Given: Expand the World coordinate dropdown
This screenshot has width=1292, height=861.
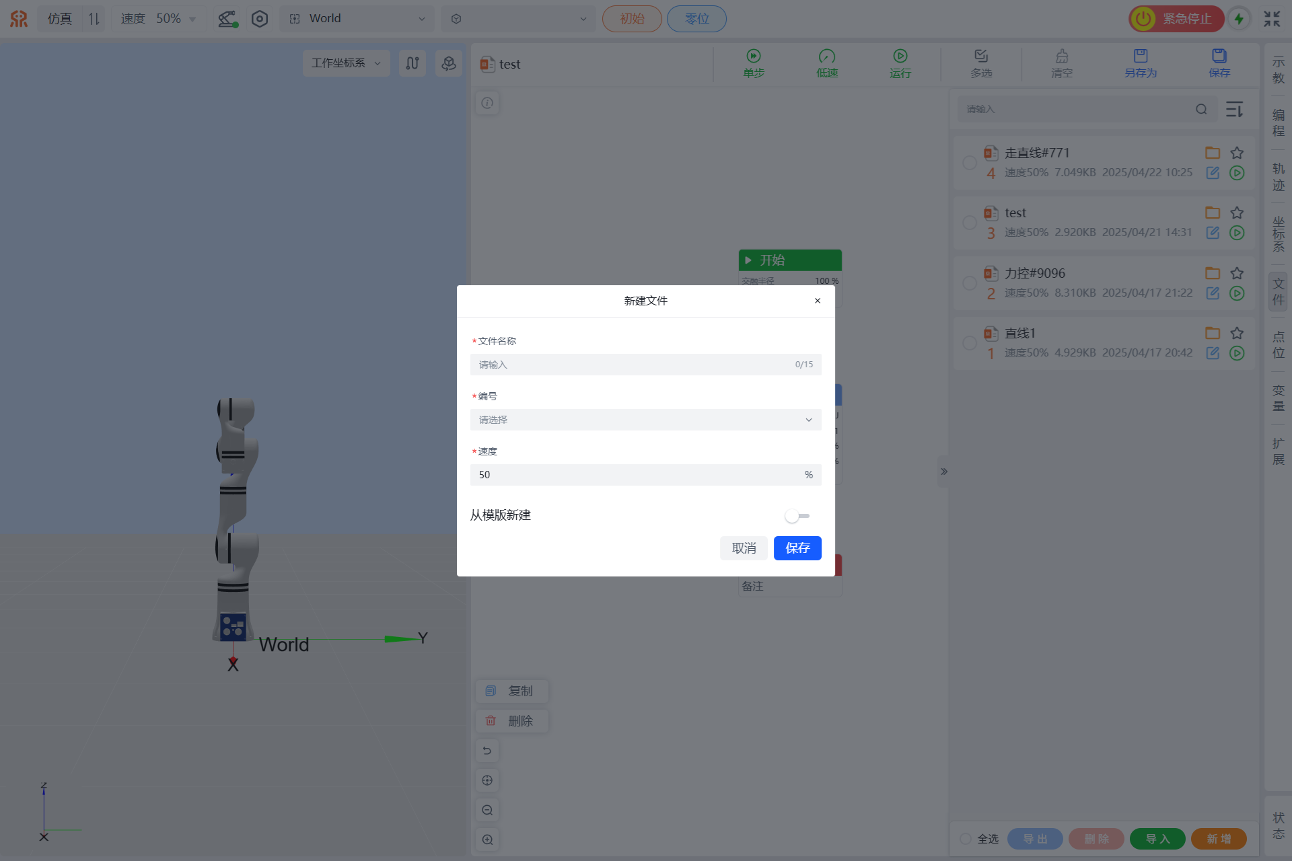Looking at the screenshot, I should pos(358,19).
